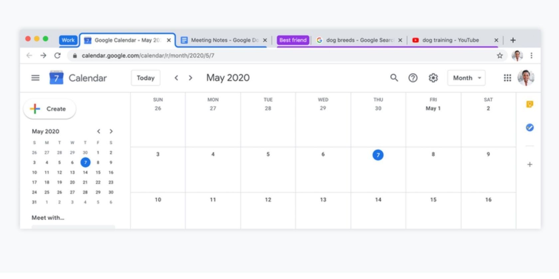559x279 pixels.
Task: Open Google Tasks in side panel
Action: pyautogui.click(x=530, y=128)
